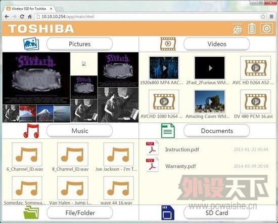Open the Videos category button

pos(217,44)
